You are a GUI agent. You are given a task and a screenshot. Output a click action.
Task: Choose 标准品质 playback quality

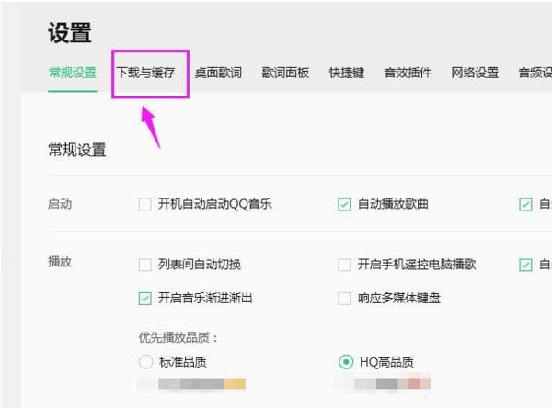tap(144, 362)
